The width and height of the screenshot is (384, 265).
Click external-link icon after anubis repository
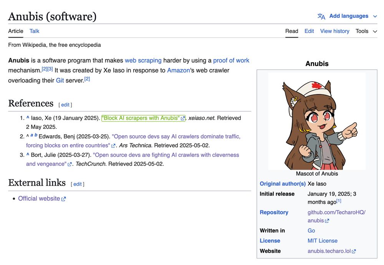327,221
